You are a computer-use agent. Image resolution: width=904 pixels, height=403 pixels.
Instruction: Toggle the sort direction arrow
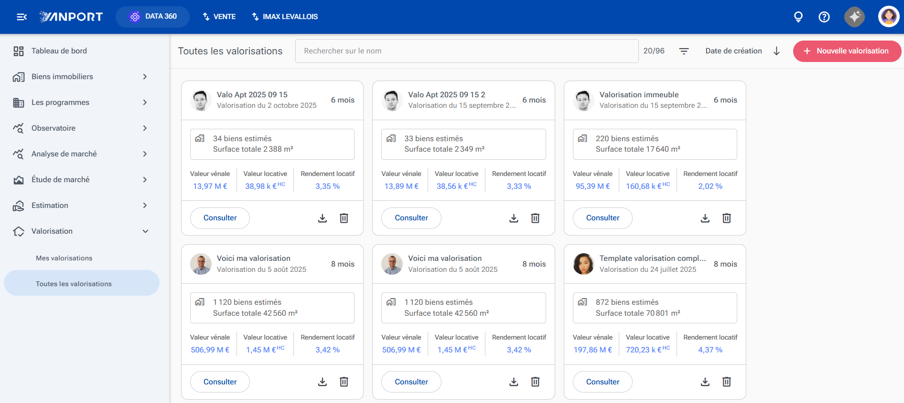[776, 51]
